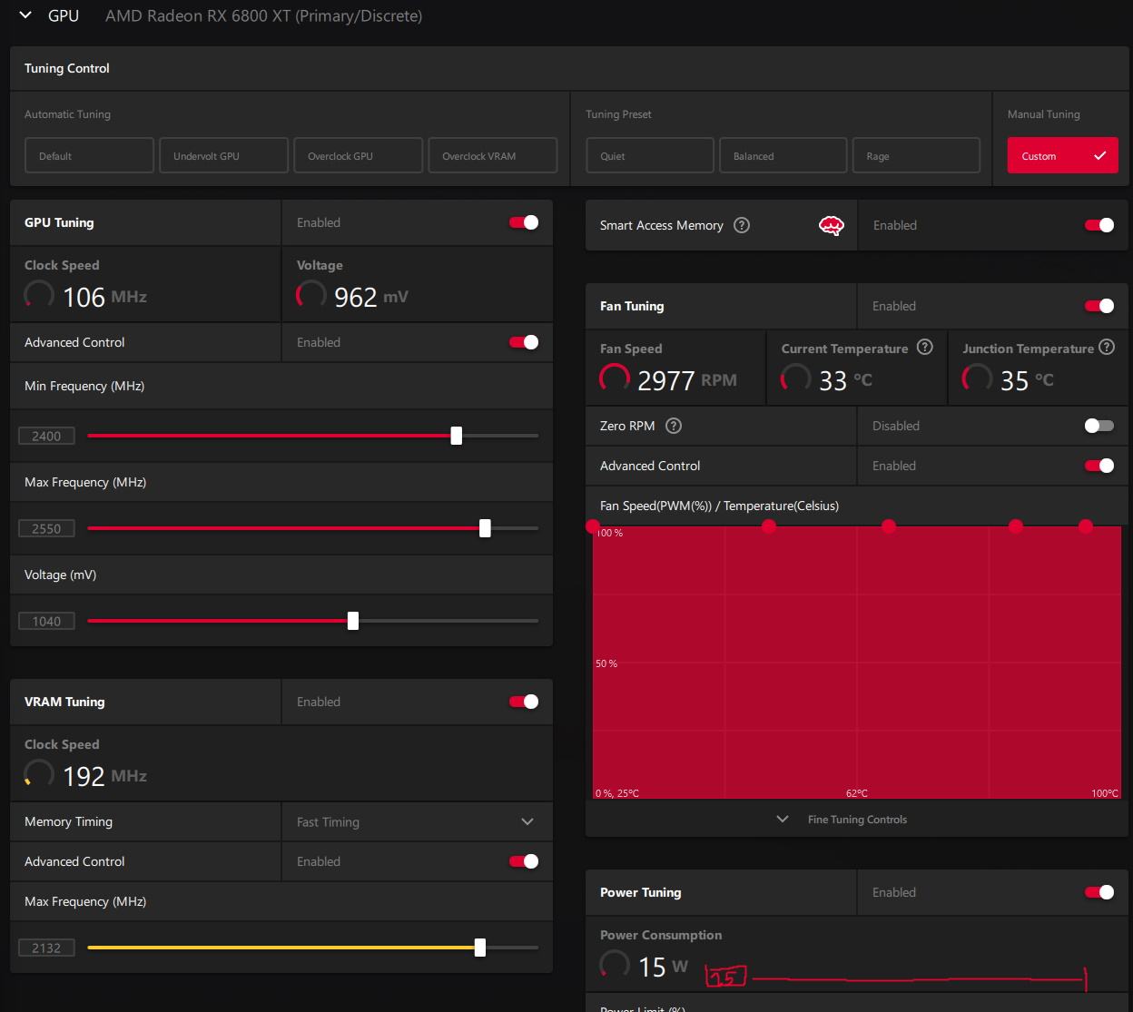Toggle Advanced Control under GPU Tuning

(524, 342)
